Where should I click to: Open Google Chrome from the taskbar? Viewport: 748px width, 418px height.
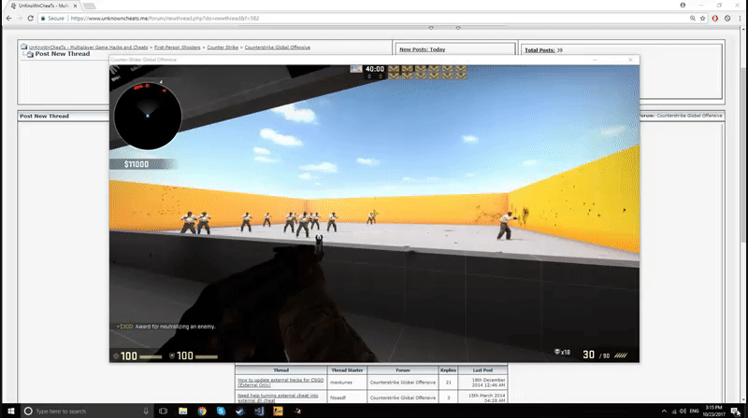pos(202,411)
